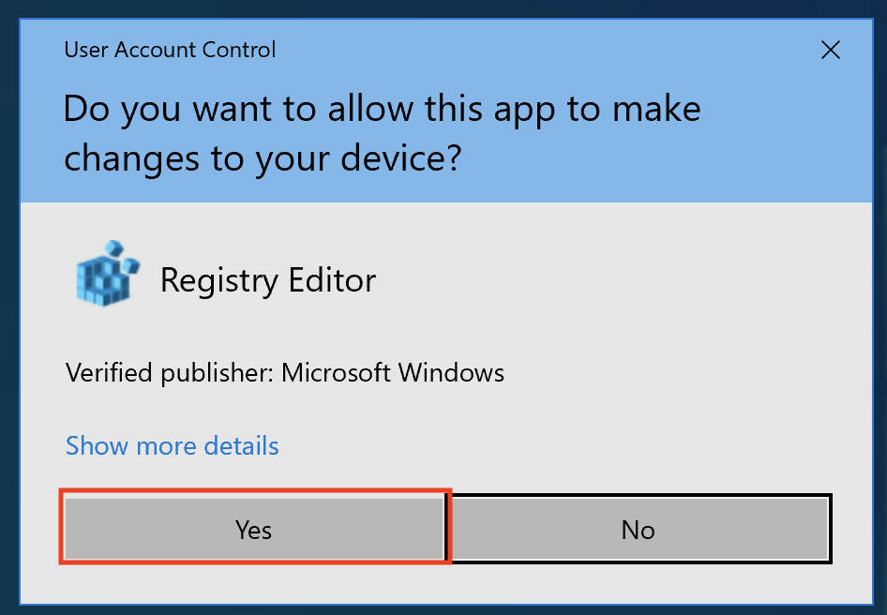Click the word 'Control' in the dialog title
The height and width of the screenshot is (615, 887).
239,50
